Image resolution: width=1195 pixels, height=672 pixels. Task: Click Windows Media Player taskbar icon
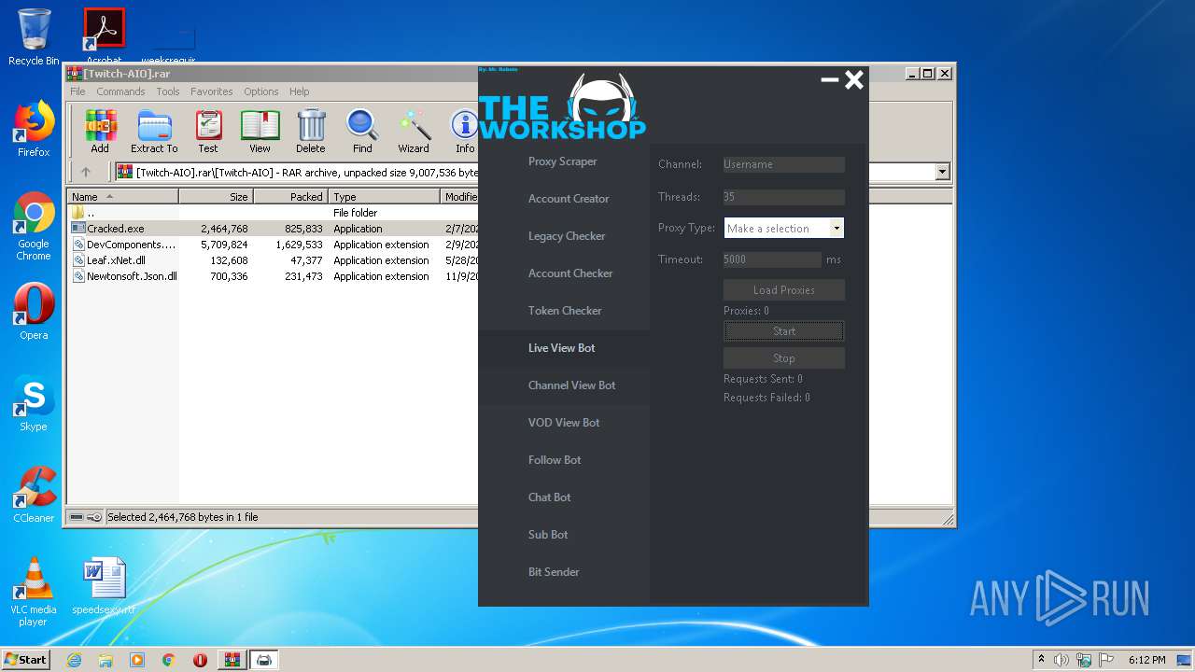tap(137, 660)
